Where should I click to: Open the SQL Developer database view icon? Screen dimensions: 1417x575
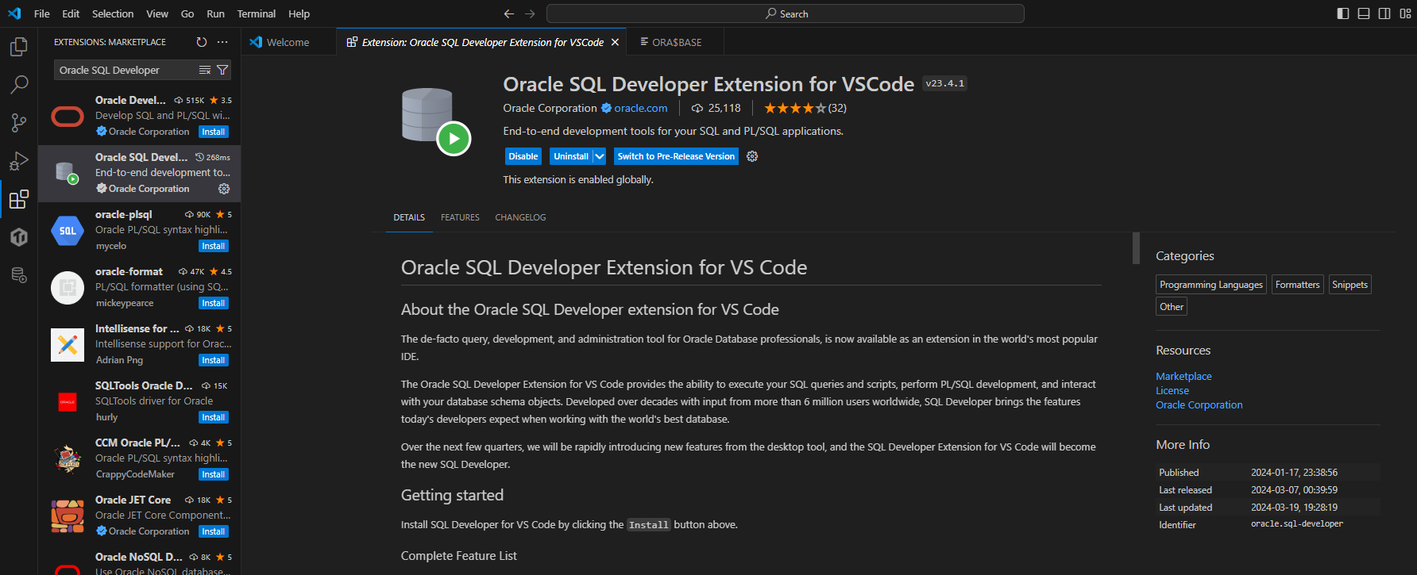pos(19,275)
